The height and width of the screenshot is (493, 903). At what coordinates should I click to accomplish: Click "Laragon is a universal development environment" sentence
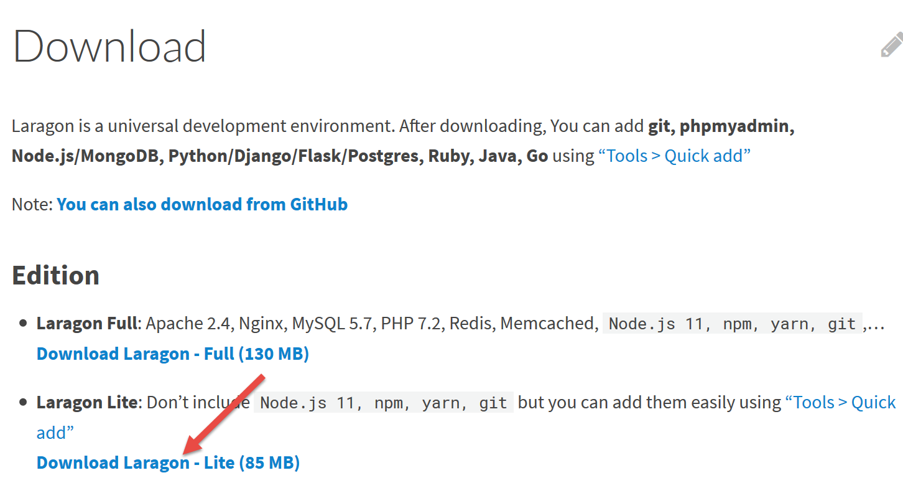pos(202,126)
